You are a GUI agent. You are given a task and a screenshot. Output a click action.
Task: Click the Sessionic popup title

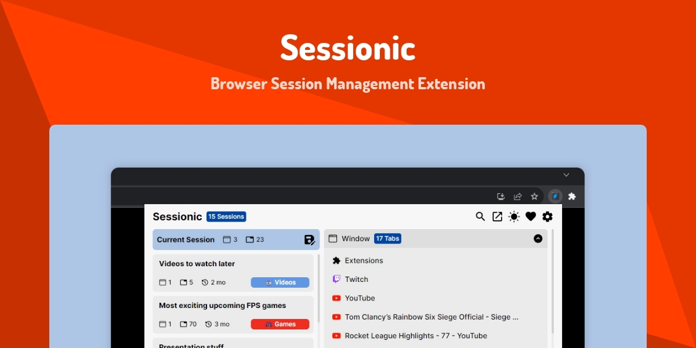click(177, 216)
